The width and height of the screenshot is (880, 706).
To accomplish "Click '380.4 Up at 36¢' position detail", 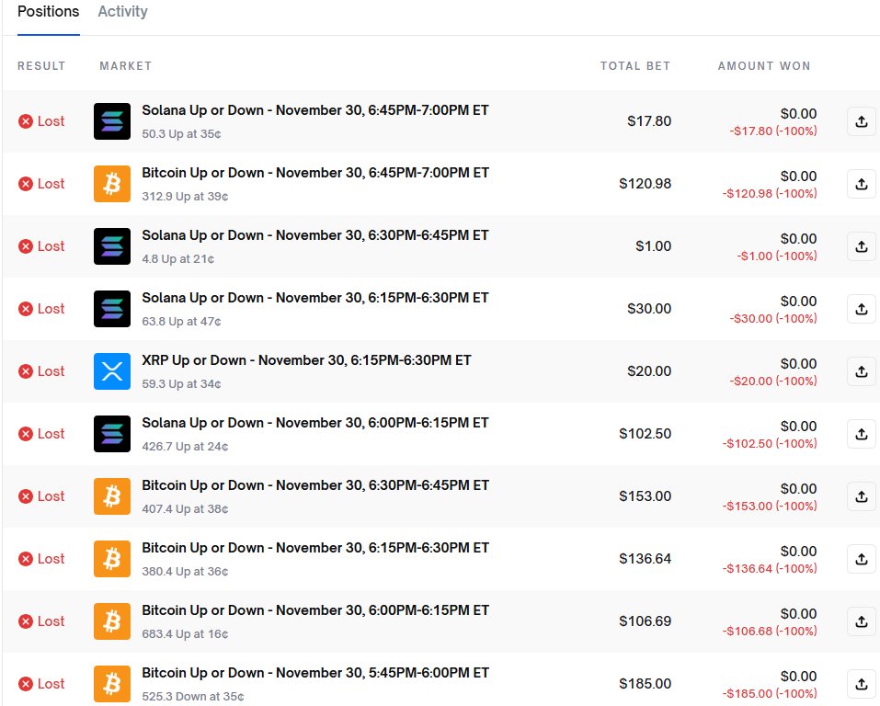I will pos(185,572).
